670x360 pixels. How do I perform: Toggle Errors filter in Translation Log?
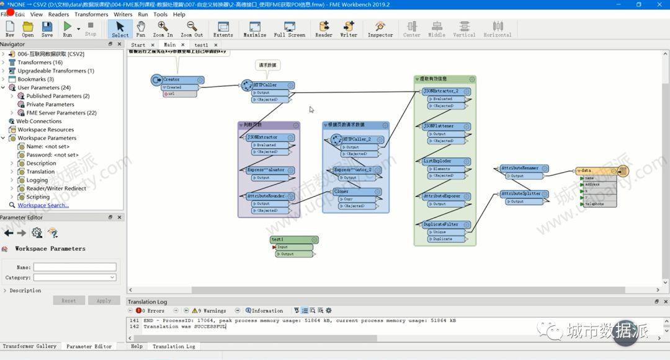click(150, 310)
